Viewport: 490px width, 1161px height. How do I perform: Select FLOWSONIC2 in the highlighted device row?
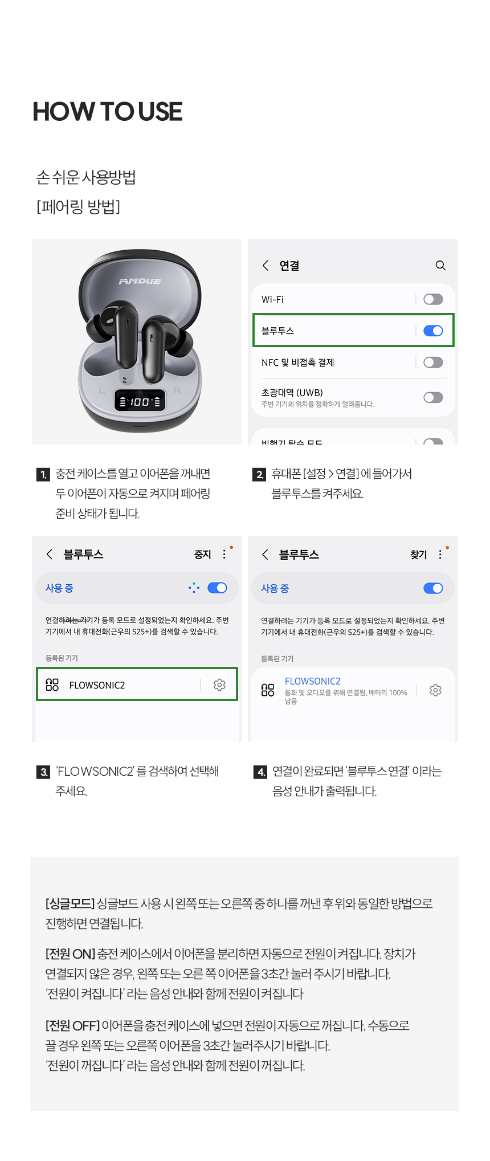click(97, 685)
